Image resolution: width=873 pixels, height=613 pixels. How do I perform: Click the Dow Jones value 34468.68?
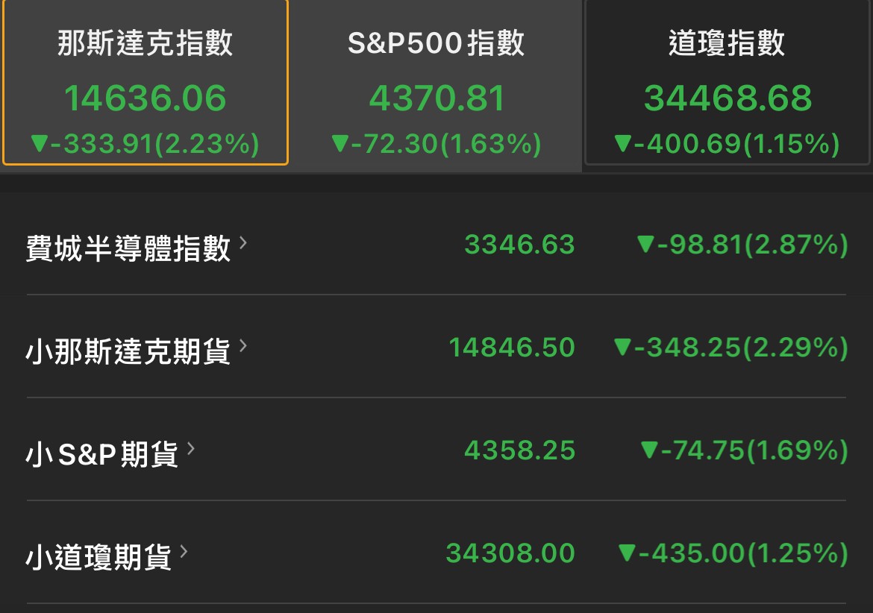point(727,98)
